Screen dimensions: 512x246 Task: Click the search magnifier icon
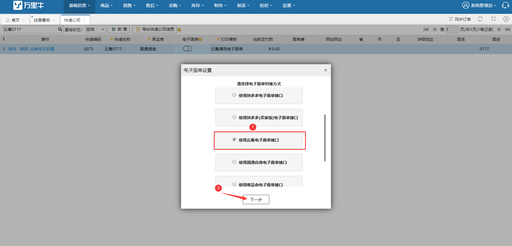click(x=60, y=29)
